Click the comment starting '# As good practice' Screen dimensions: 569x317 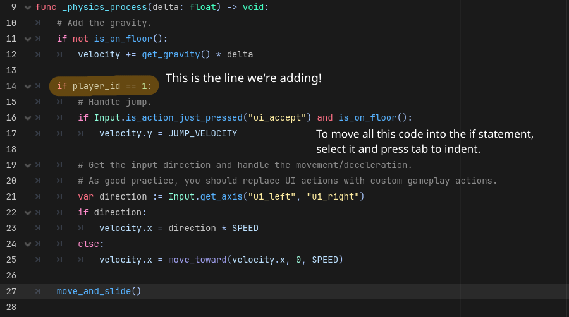(288, 181)
